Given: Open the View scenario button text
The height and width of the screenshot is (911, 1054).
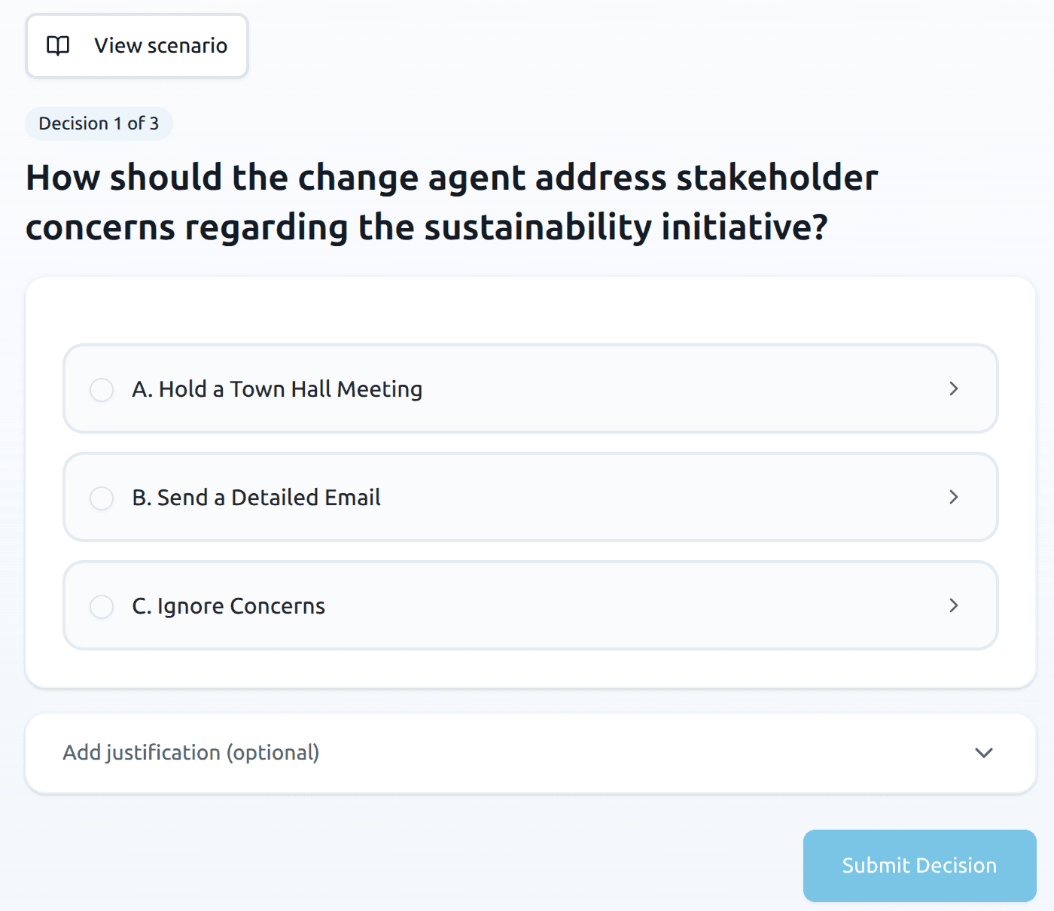Looking at the screenshot, I should click(x=160, y=46).
